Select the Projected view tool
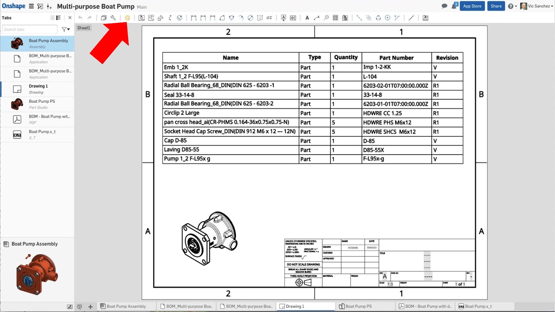The width and height of the screenshot is (555, 312). pyautogui.click(x=151, y=18)
